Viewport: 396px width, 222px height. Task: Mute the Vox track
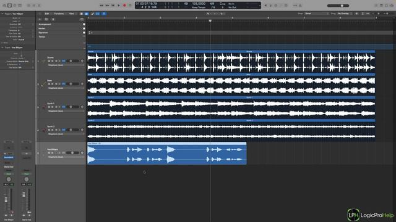(x=49, y=153)
